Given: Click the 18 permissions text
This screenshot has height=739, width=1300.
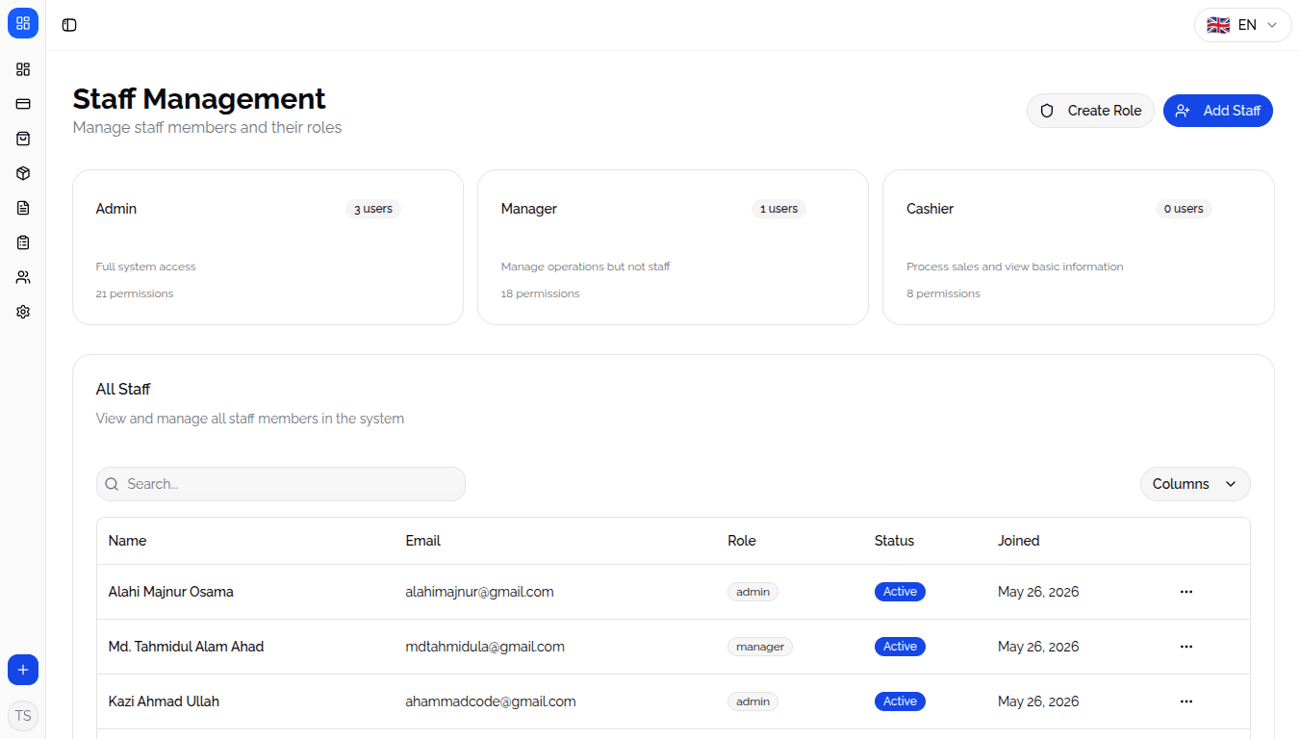Looking at the screenshot, I should pos(540,293).
